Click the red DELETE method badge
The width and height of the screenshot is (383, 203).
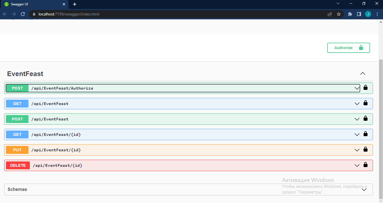(18, 165)
